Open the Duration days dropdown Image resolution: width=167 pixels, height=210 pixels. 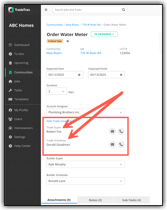[56, 91]
